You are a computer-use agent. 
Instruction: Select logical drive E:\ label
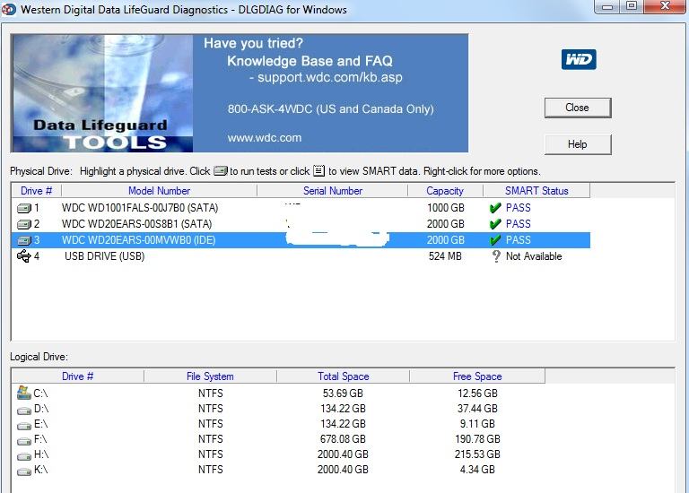pos(41,424)
